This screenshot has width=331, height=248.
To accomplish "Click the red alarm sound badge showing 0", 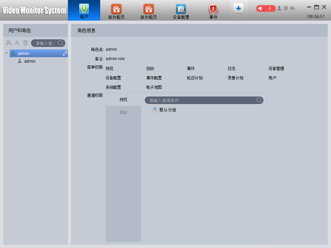I will [266, 8].
